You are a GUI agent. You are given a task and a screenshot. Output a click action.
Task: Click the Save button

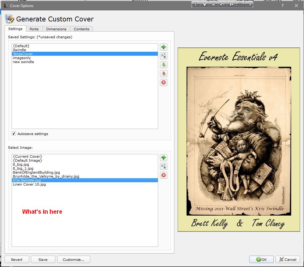(43, 259)
